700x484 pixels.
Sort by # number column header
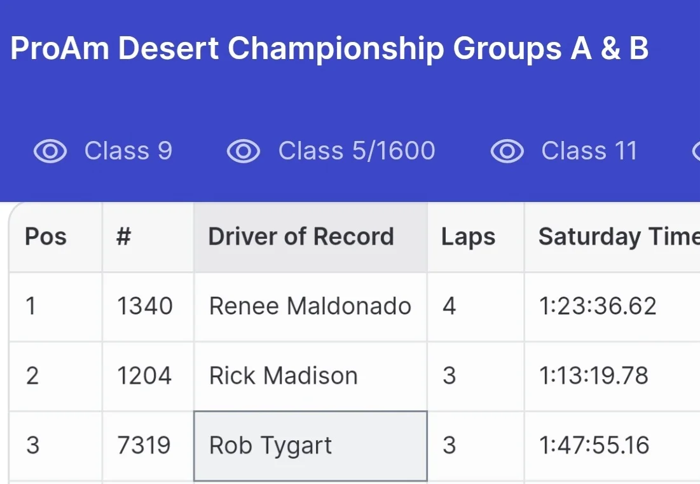click(124, 237)
